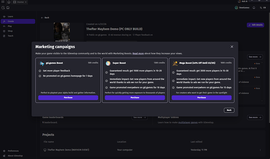Click the File name column header
This screenshot has height=159, width=270.
tap(49, 142)
